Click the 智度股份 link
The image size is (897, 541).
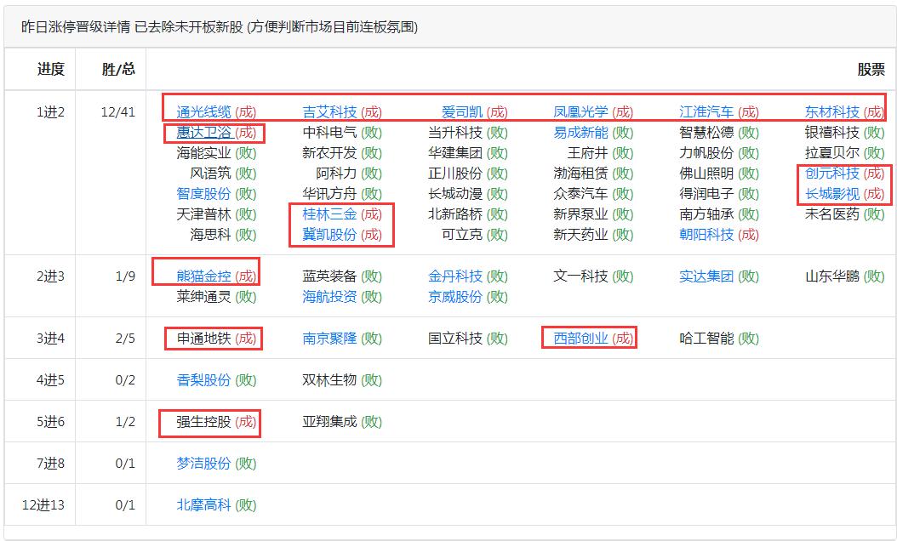[x=203, y=194]
